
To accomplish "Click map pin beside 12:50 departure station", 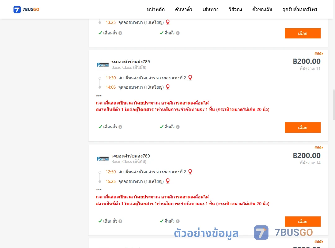I will tap(190, 171).
